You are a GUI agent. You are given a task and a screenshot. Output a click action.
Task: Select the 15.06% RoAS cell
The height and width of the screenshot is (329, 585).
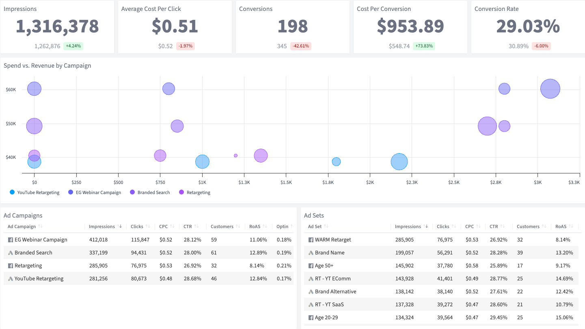(x=564, y=317)
